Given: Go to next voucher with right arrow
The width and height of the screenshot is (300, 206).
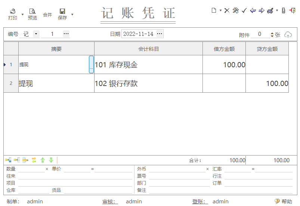Looking at the screenshot, I should coord(262,10).
